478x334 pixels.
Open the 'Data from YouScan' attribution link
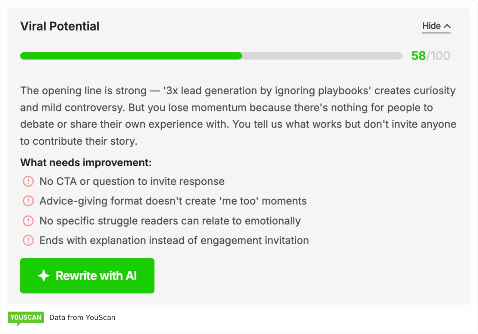(82, 318)
